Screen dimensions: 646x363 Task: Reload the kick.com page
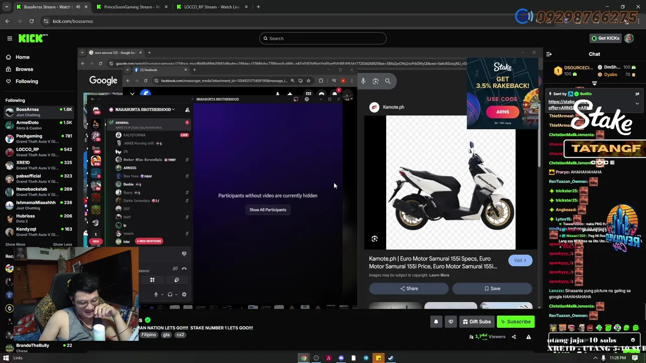click(31, 21)
